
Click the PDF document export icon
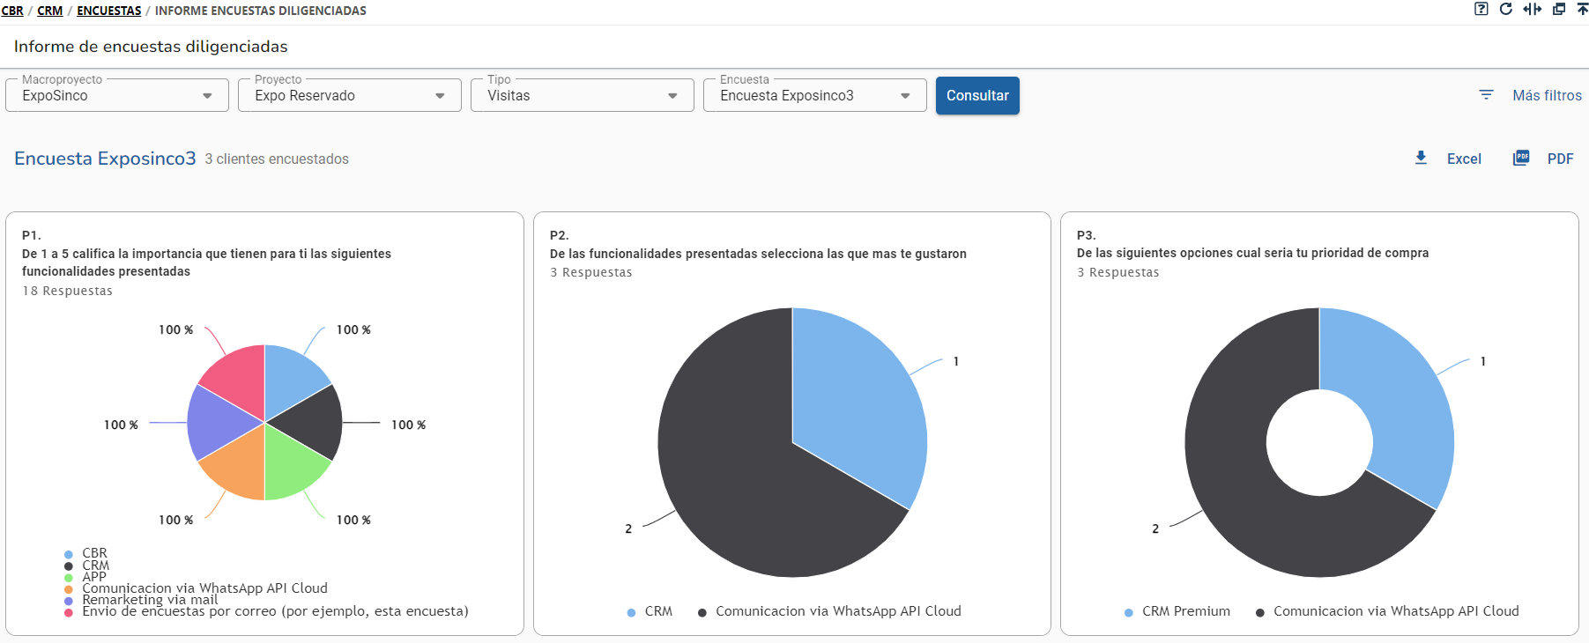1521,158
